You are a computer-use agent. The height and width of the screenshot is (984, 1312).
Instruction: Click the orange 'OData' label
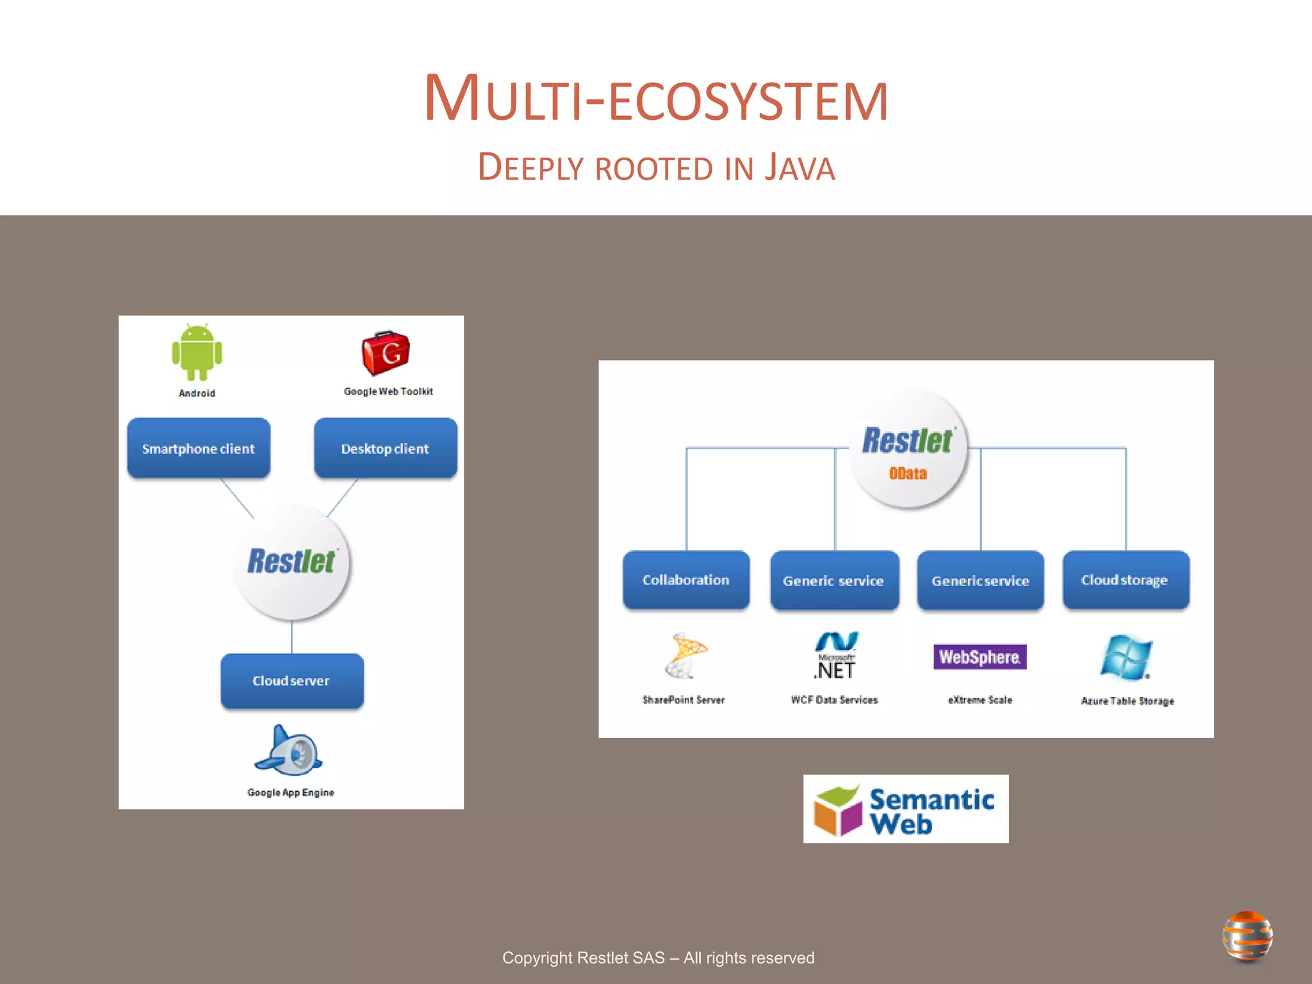tap(908, 473)
